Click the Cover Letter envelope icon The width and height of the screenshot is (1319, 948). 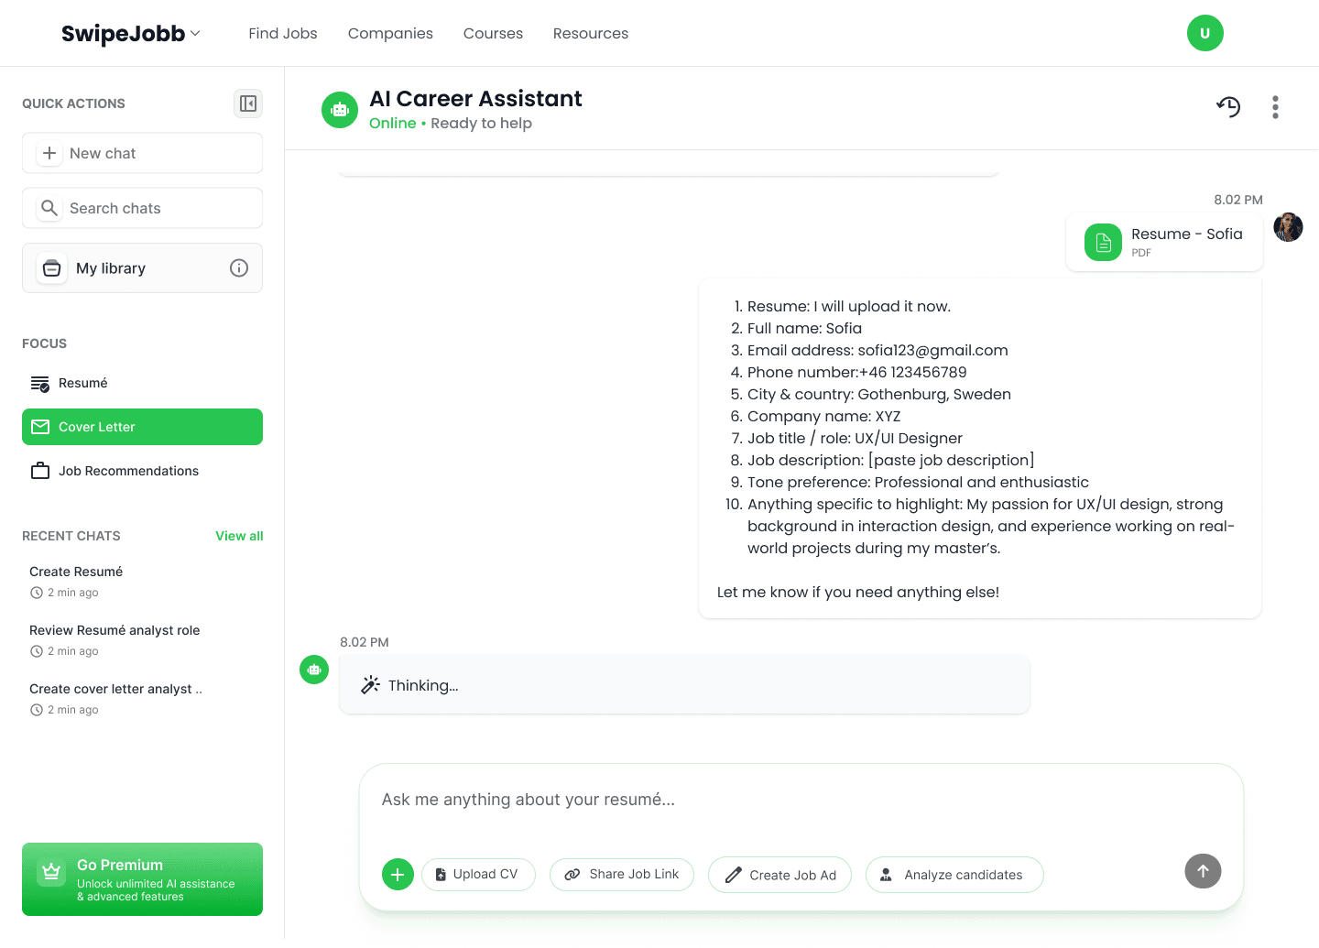(40, 427)
